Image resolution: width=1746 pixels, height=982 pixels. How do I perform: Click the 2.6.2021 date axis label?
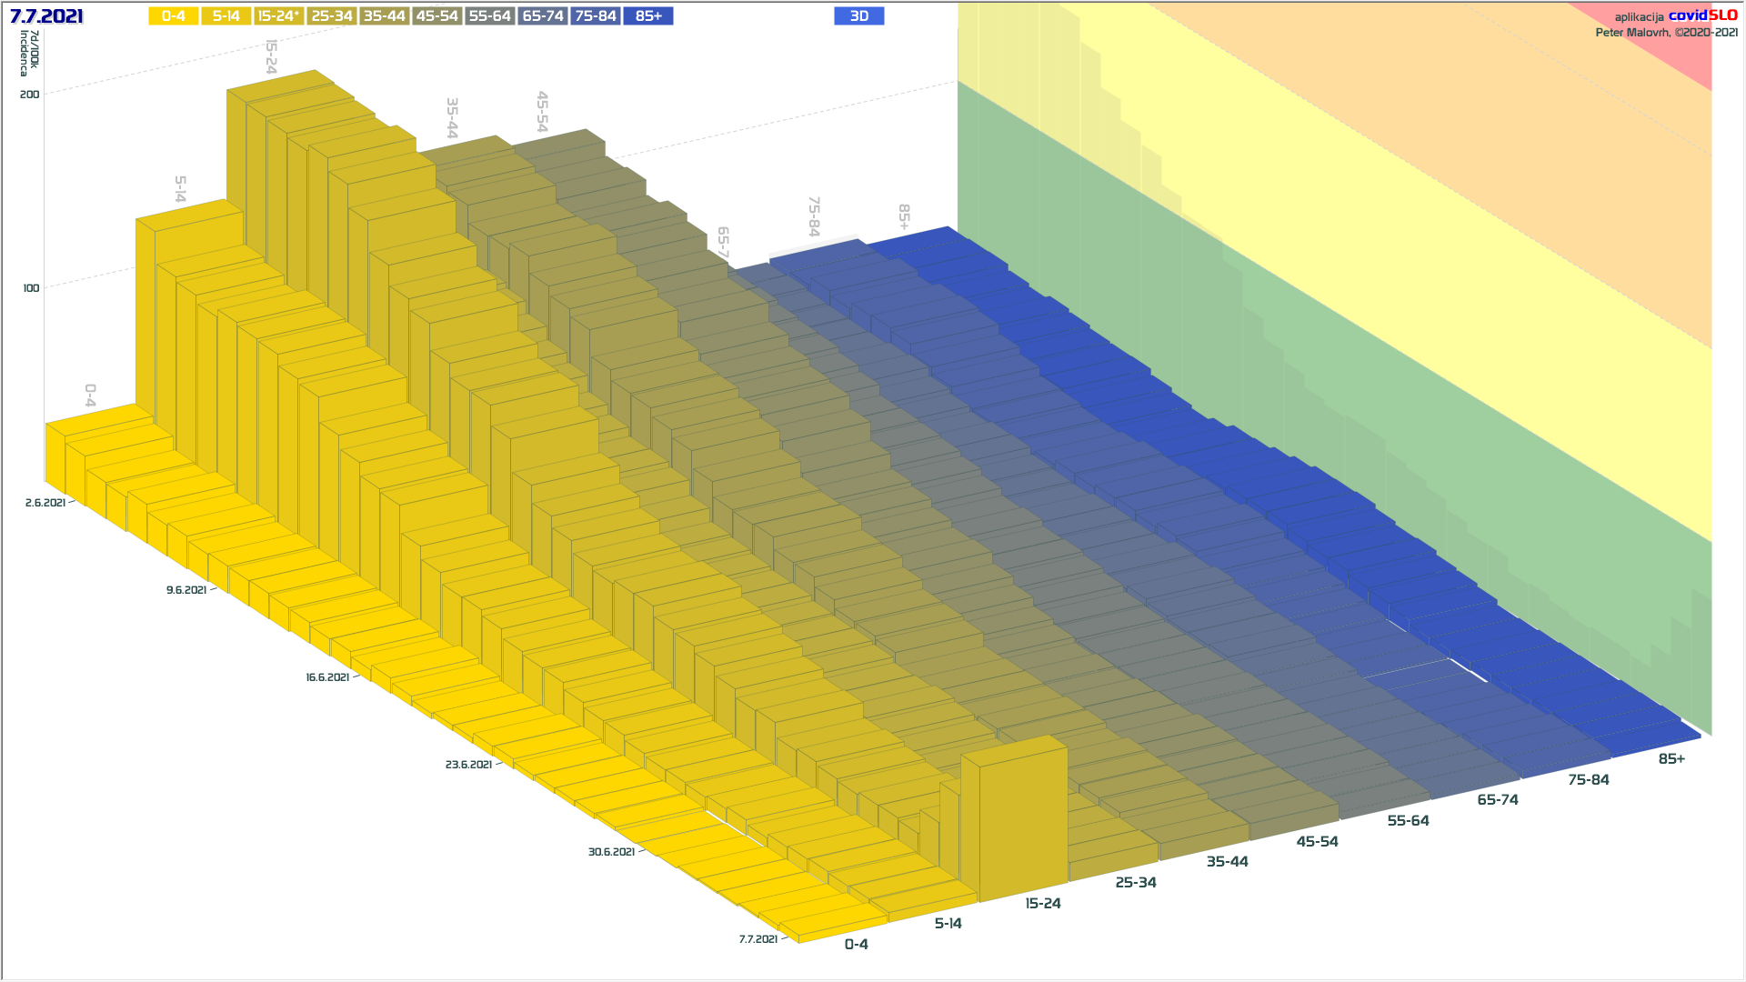[45, 503]
